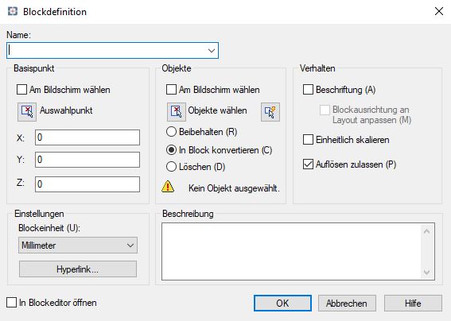Click the Hyperlink... button
451x321 pixels.
78,269
